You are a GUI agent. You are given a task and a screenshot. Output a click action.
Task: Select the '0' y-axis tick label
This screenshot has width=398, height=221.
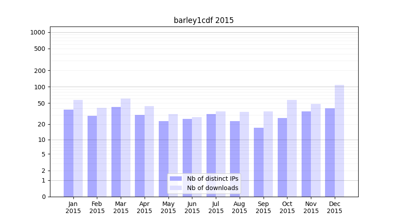tap(43, 197)
